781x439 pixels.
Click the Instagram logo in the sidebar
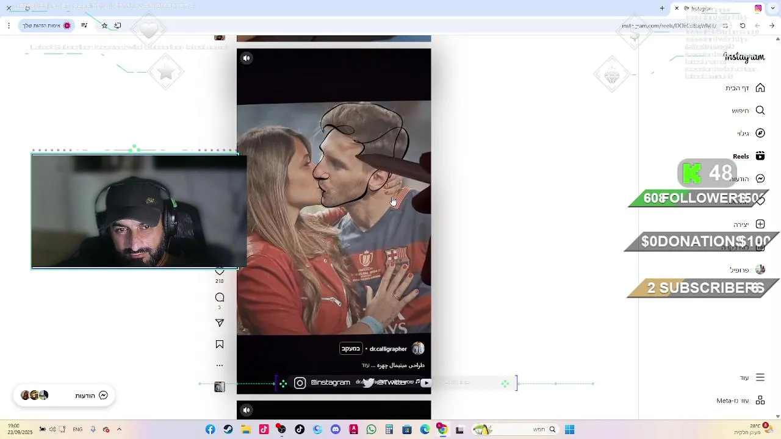[x=744, y=57]
